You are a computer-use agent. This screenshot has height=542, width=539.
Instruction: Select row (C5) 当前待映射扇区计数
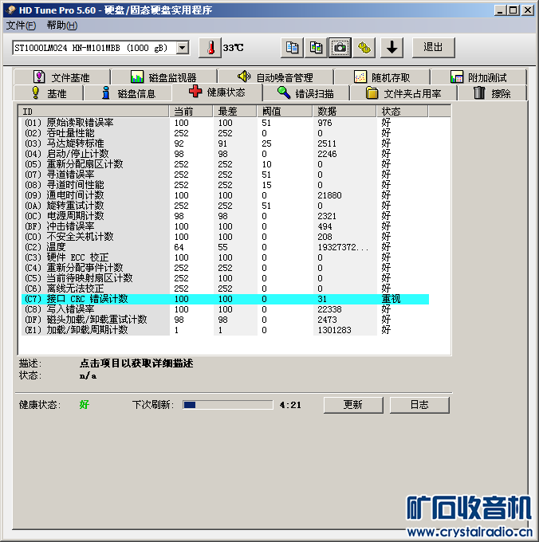click(226, 278)
